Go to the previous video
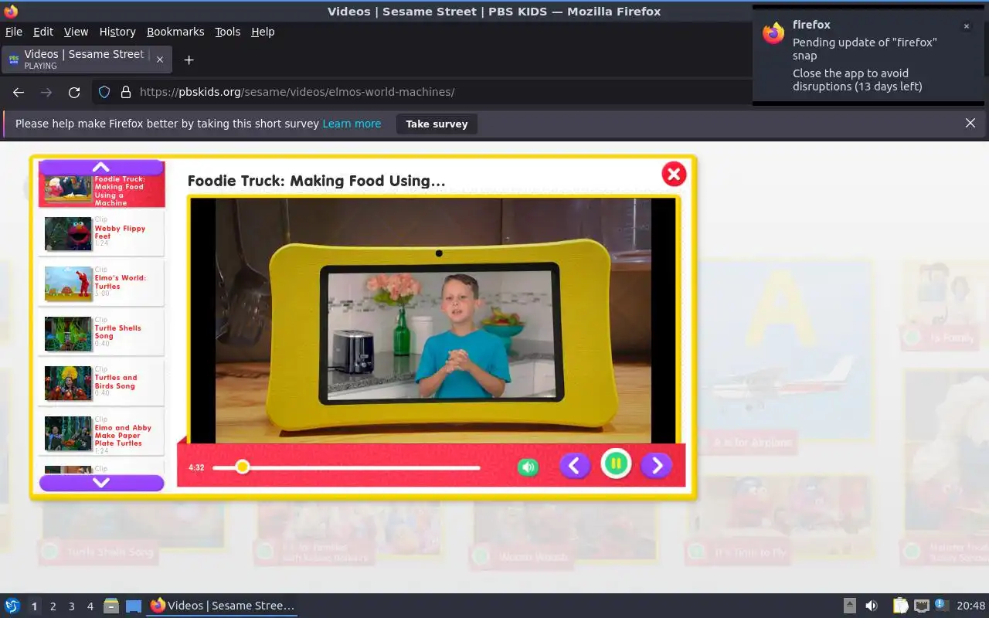Viewport: 989px width, 618px height. pyautogui.click(x=574, y=465)
